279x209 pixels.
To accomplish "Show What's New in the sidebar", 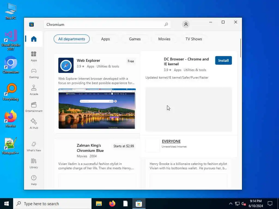I will 34,146.
